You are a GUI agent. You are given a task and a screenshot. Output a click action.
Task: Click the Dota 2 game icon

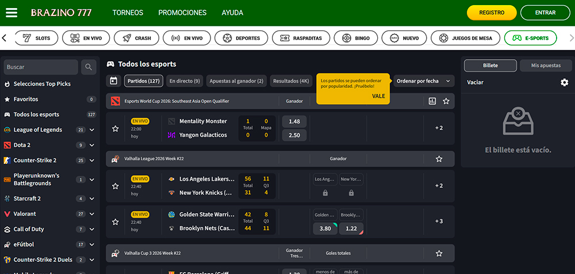coord(7,145)
